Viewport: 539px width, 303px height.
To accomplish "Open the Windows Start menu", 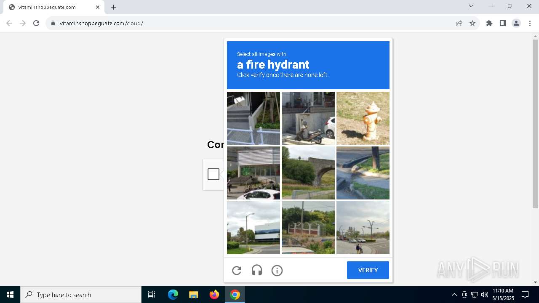I will 10,295.
